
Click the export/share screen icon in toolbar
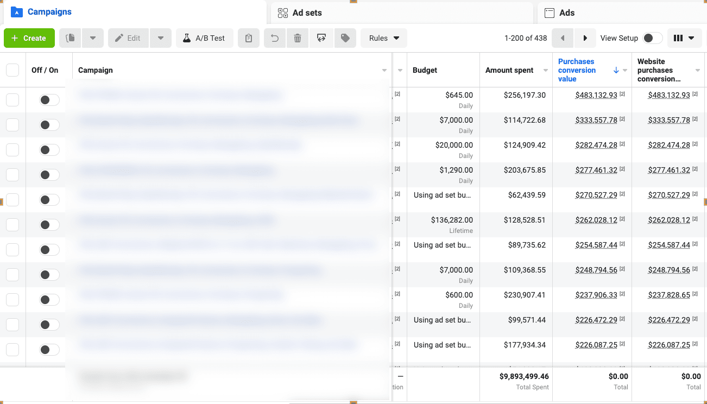321,38
